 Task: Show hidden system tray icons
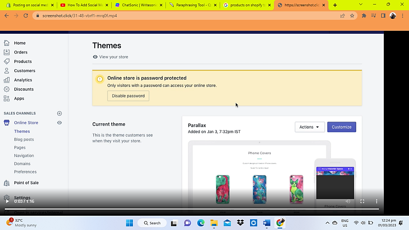pyautogui.click(x=327, y=223)
